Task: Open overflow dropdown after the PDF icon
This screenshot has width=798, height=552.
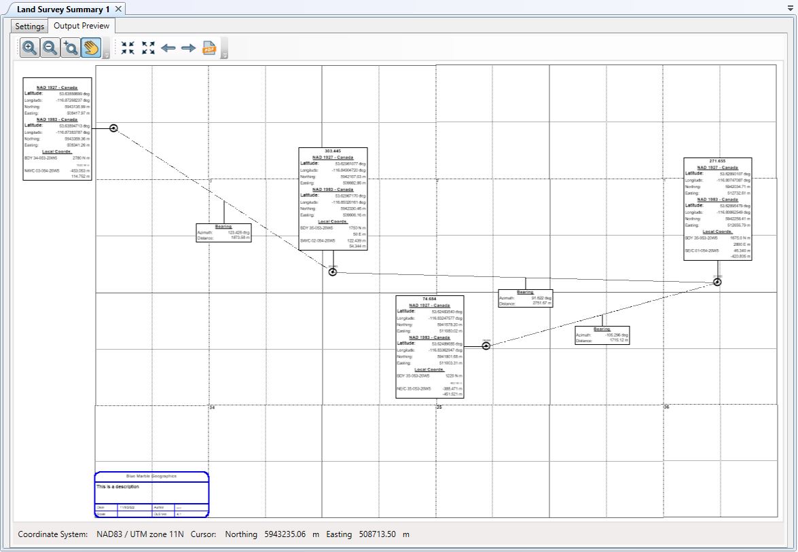Action: [x=225, y=54]
